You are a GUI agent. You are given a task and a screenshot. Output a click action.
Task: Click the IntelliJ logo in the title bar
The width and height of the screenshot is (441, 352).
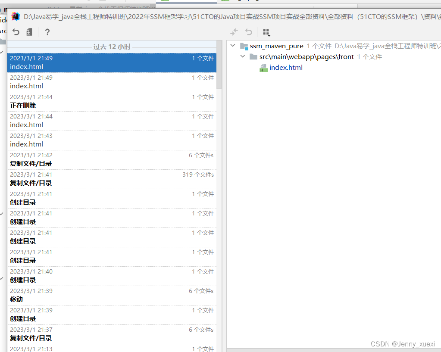click(x=16, y=17)
